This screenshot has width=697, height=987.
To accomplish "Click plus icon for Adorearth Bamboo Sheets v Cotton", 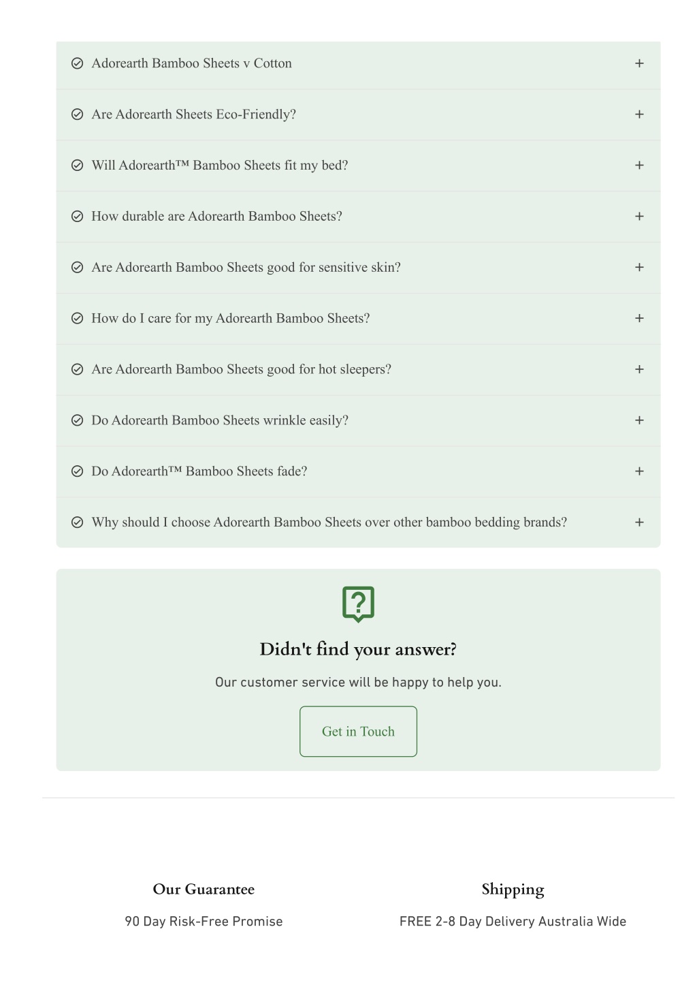I will pos(639,63).
